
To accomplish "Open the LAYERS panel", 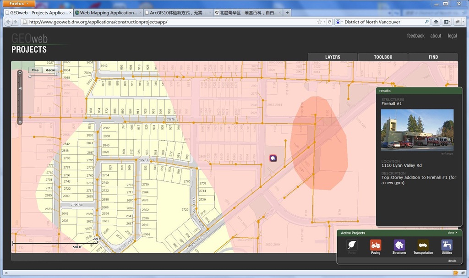I will tap(333, 57).
